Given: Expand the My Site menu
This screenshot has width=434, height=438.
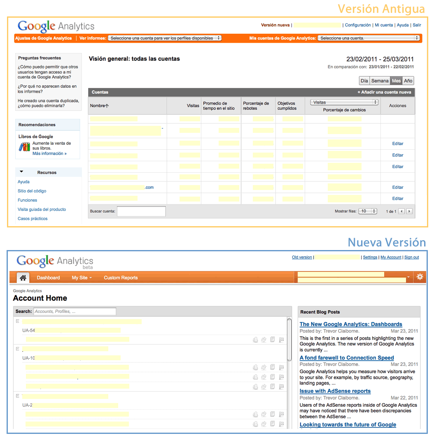Looking at the screenshot, I should pyautogui.click(x=82, y=278).
